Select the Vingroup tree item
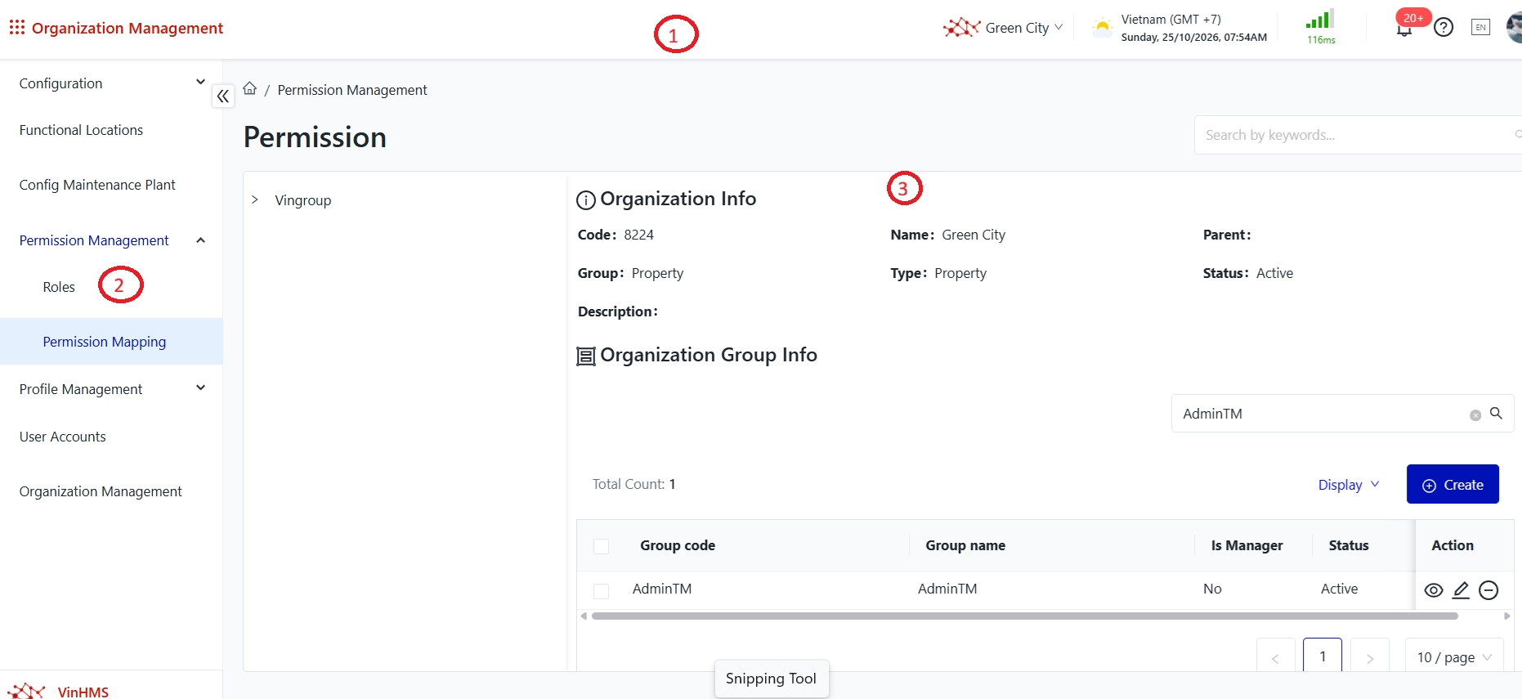This screenshot has width=1522, height=699. (x=303, y=200)
